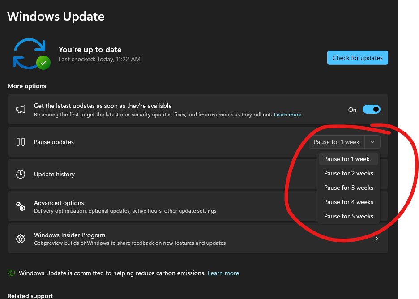
Task: Click the Pause for 1 week button
Action: pos(337,142)
